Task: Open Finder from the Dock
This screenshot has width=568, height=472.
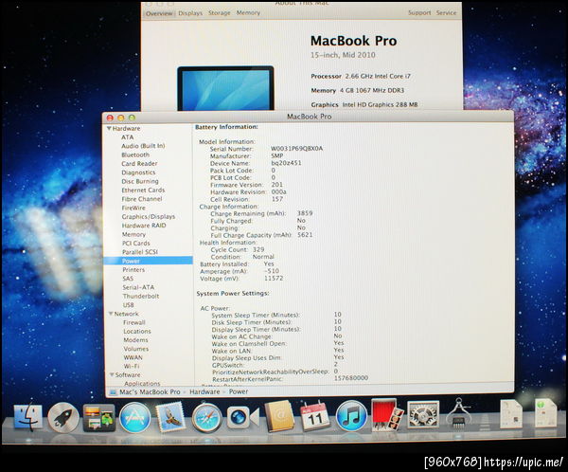Action: 27,417
